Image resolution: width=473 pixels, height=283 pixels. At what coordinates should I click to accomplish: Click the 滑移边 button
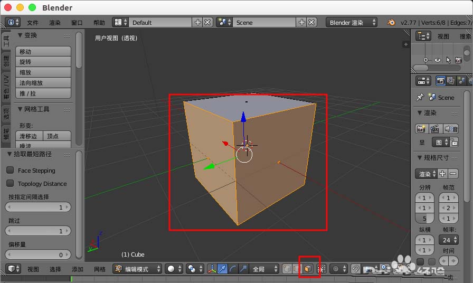click(29, 136)
